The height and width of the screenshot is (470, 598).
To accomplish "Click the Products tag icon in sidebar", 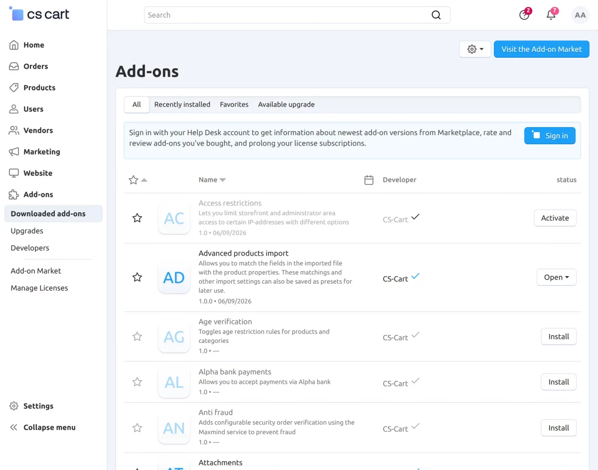I will 14,88.
